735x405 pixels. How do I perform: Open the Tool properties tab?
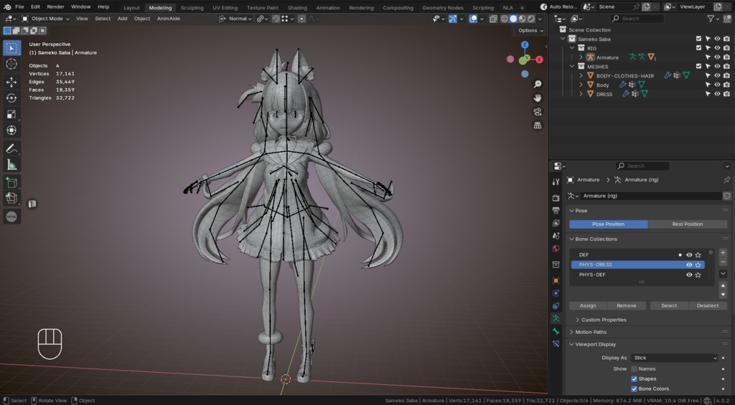point(556,181)
